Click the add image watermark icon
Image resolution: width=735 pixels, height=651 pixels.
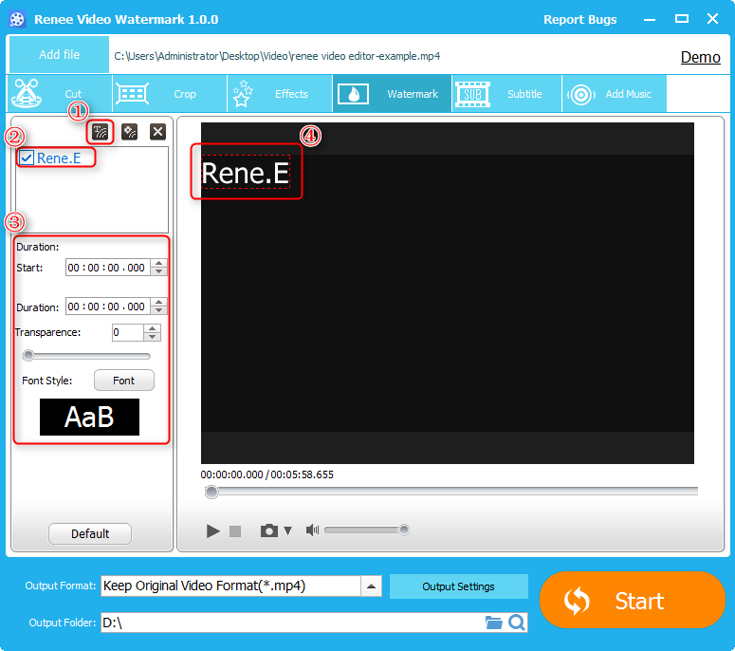tap(129, 132)
